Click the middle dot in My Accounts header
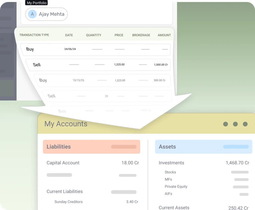 click(235, 124)
